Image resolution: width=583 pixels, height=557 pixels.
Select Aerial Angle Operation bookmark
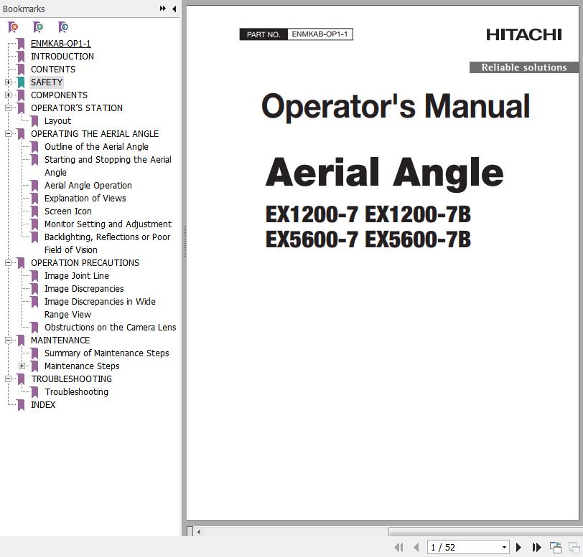click(88, 185)
